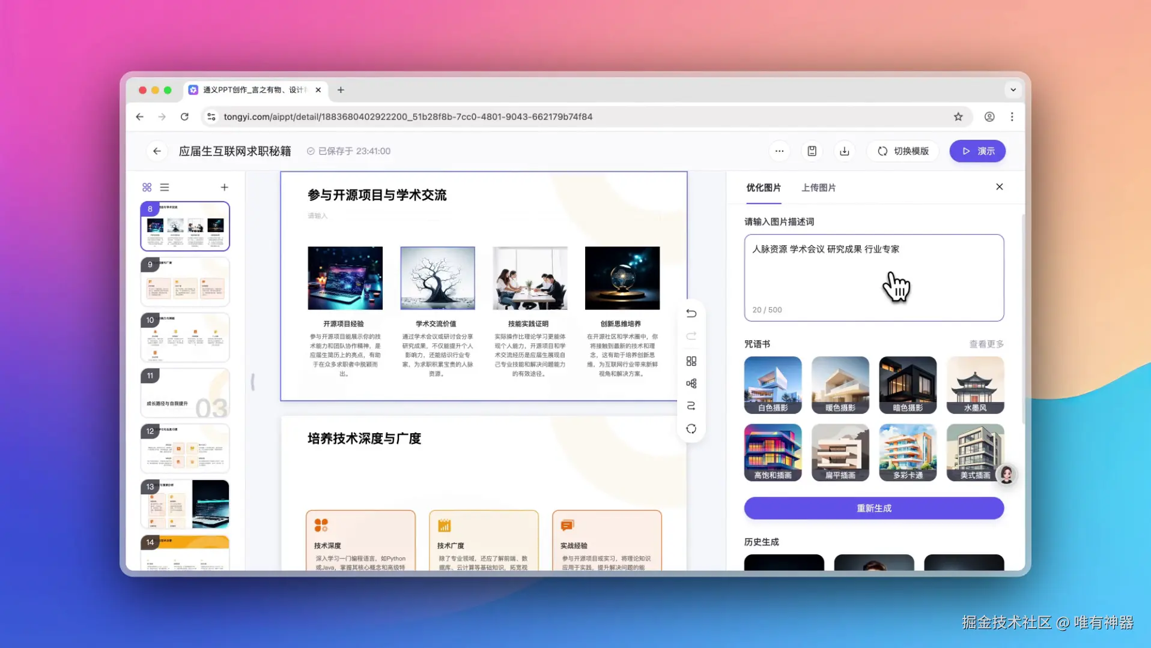
Task: Start presenting with the 演示 button
Action: (977, 151)
